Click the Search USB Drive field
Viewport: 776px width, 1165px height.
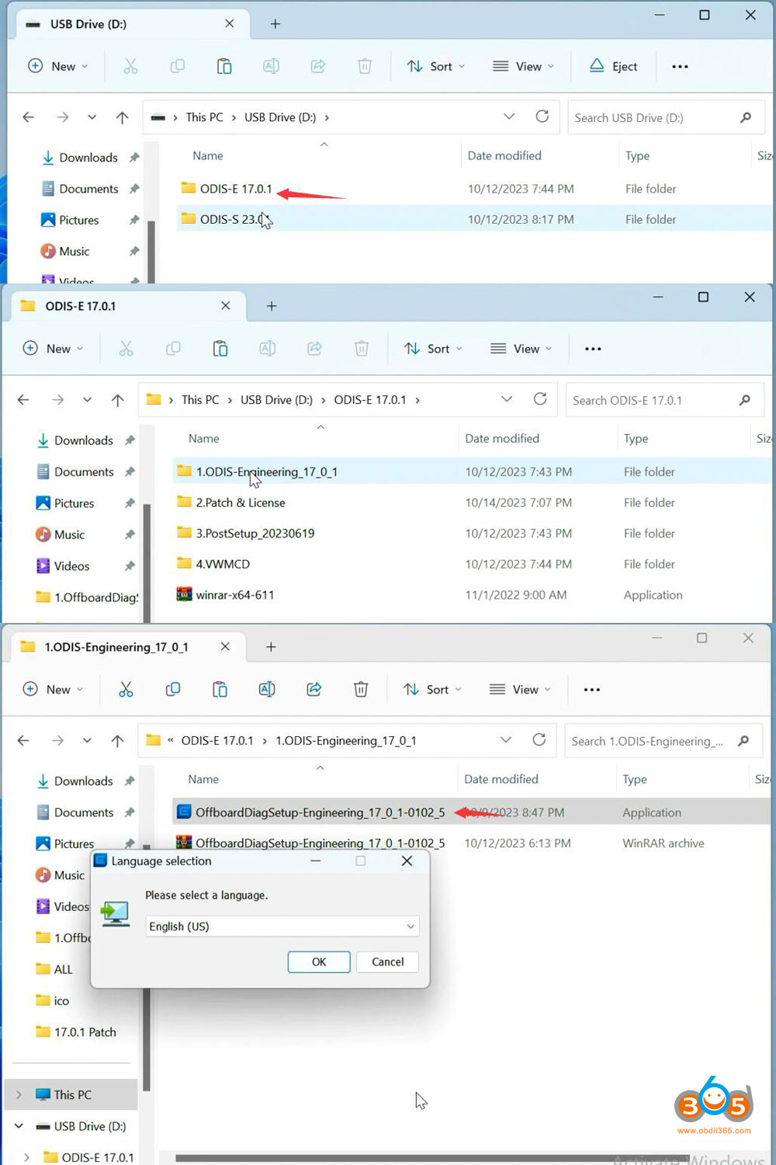pyautogui.click(x=665, y=116)
